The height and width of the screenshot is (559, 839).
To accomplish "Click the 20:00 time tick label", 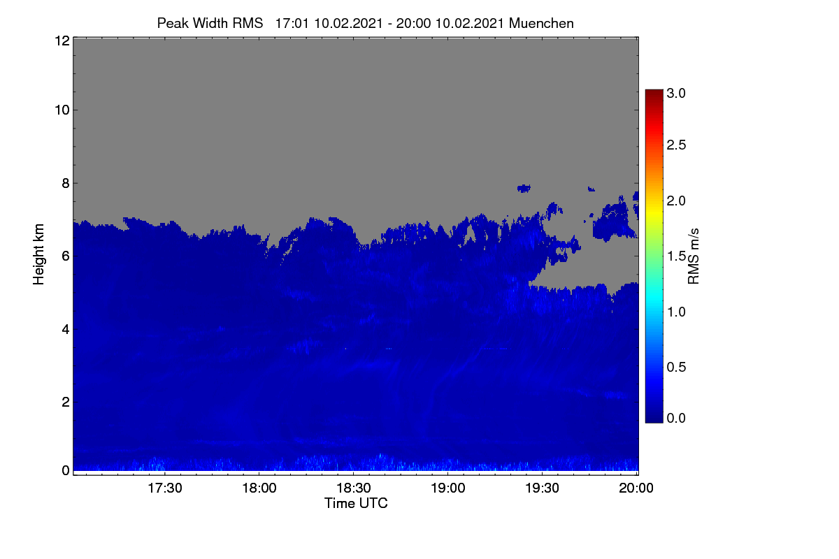I will click(638, 488).
